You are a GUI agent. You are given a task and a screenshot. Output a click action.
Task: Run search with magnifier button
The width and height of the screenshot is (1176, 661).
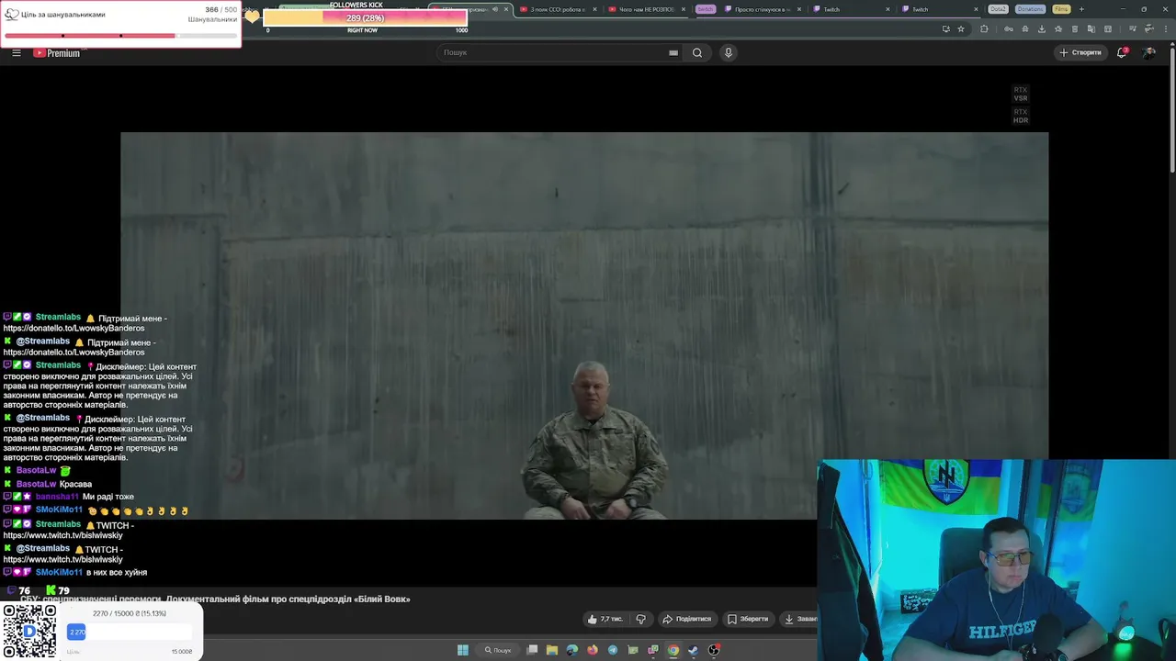697,52
